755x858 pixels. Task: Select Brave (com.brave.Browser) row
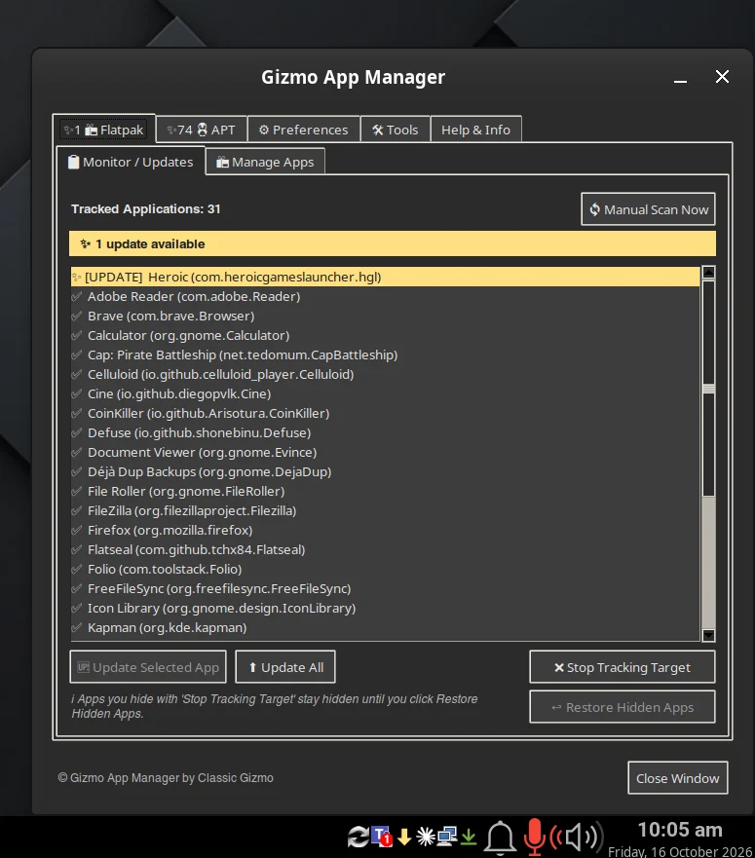pyautogui.click(x=385, y=317)
